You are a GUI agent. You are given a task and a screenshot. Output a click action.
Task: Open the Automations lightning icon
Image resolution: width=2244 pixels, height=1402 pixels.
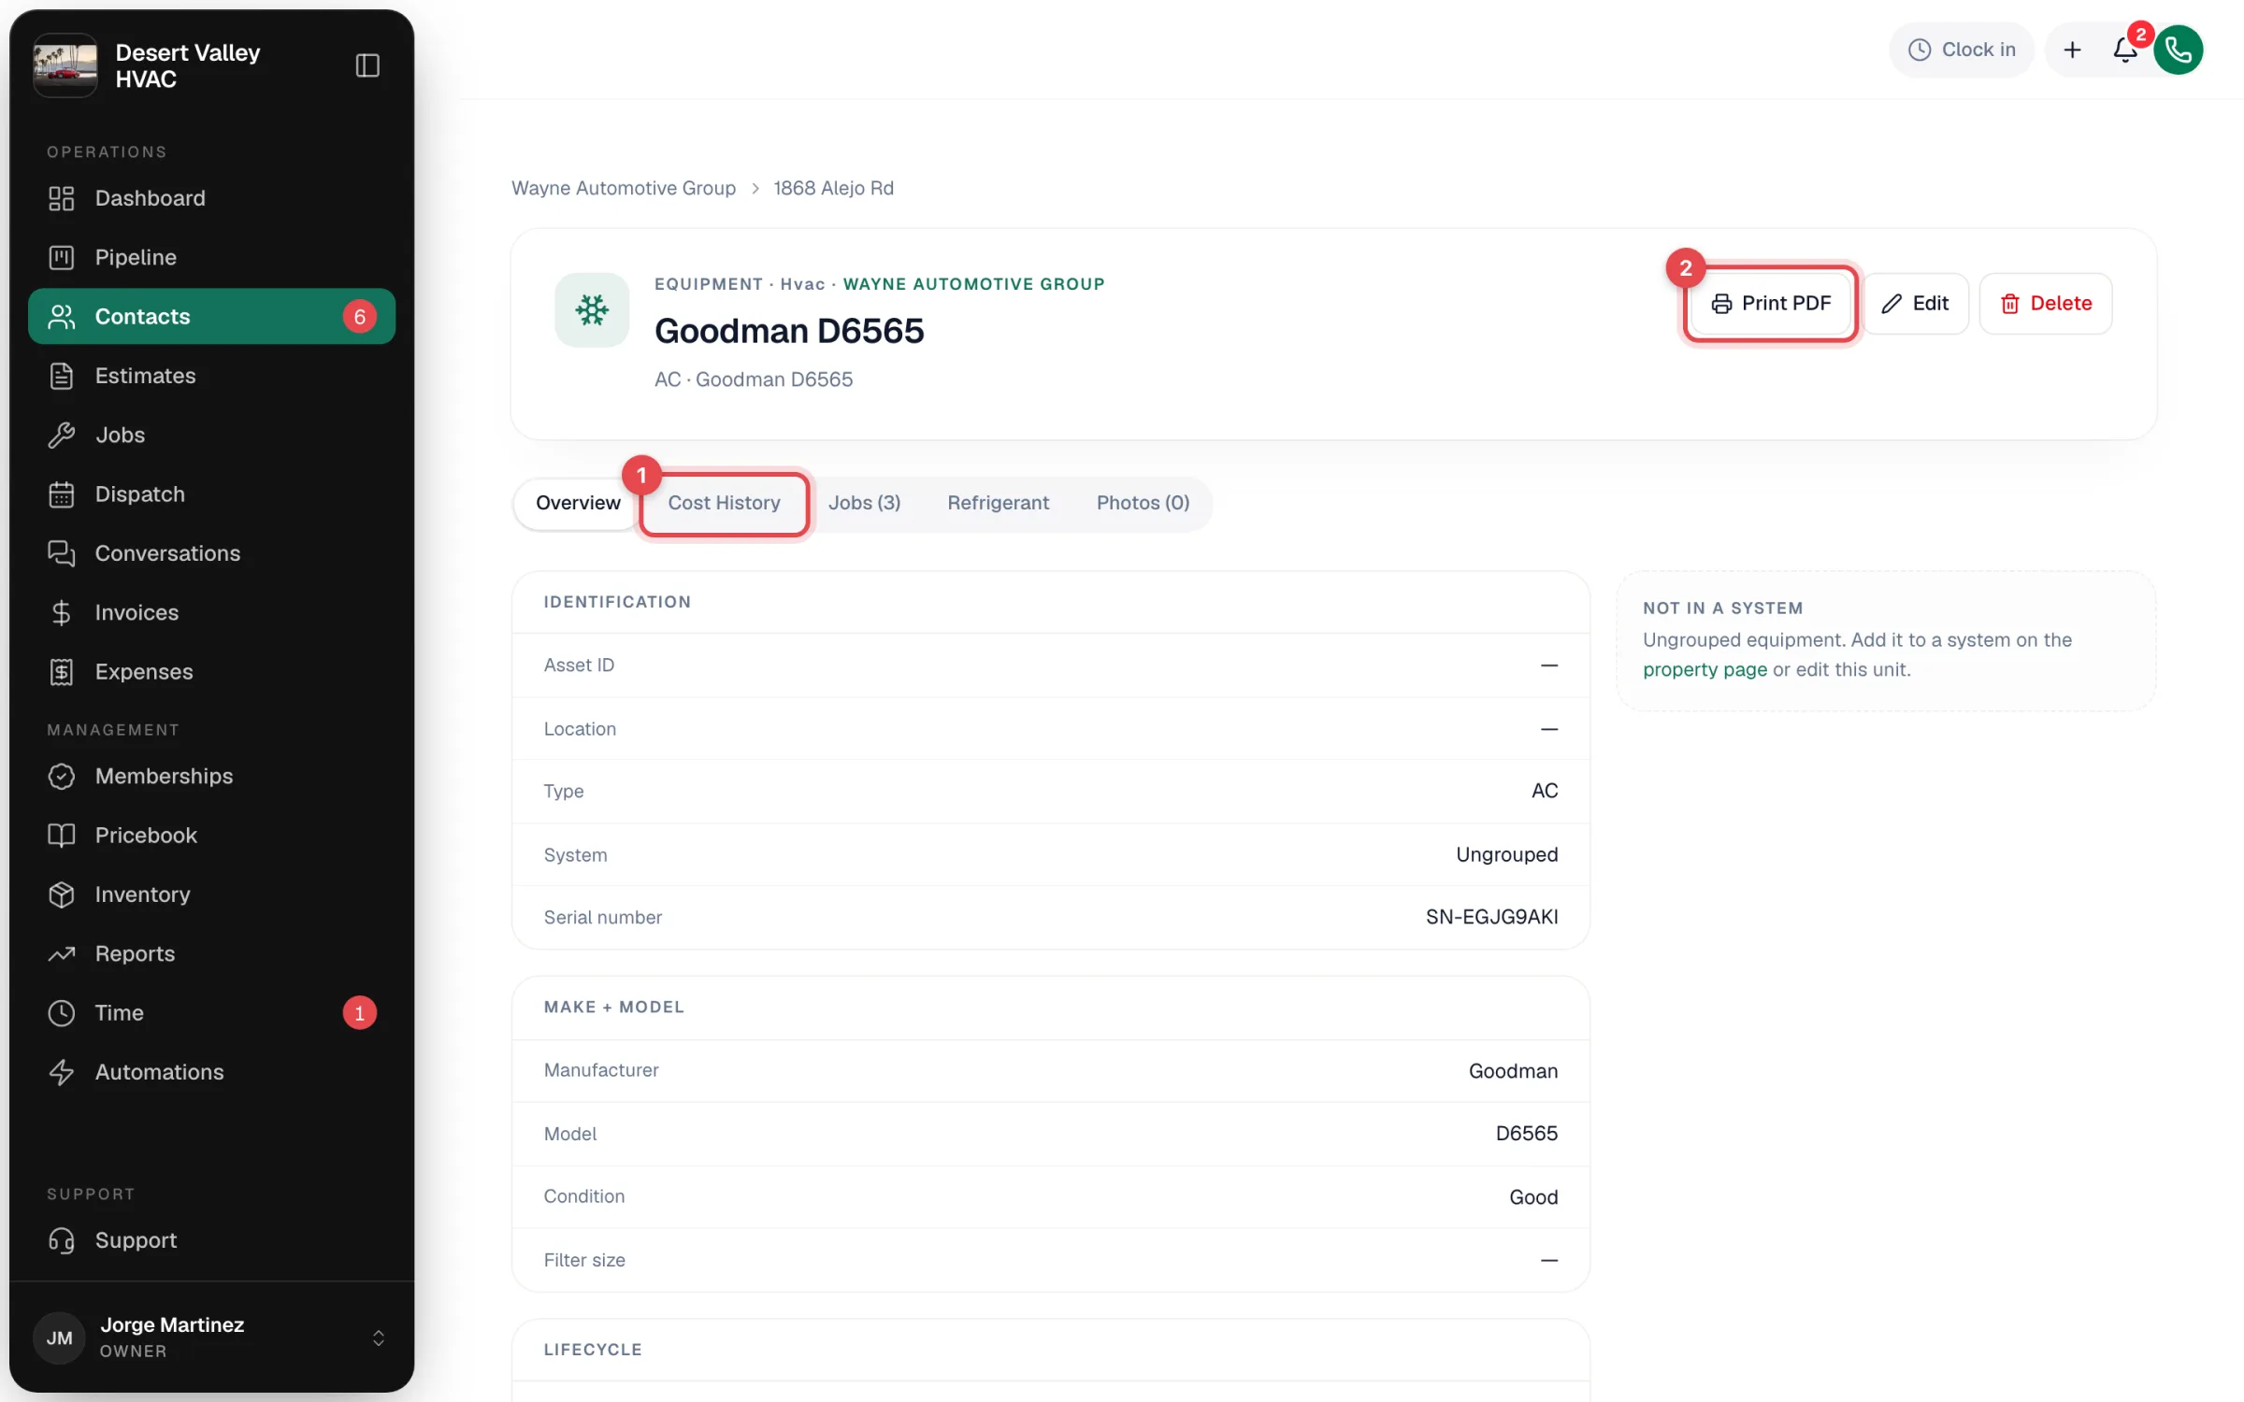(x=62, y=1072)
